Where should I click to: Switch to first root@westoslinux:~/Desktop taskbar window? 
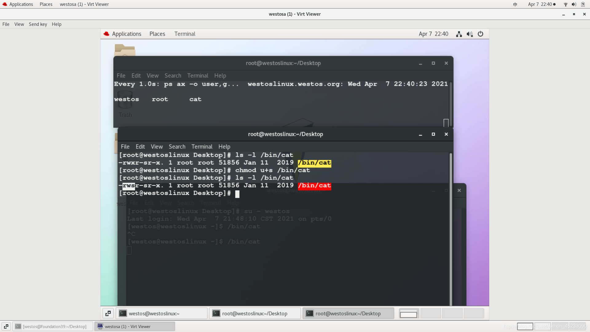pos(255,313)
